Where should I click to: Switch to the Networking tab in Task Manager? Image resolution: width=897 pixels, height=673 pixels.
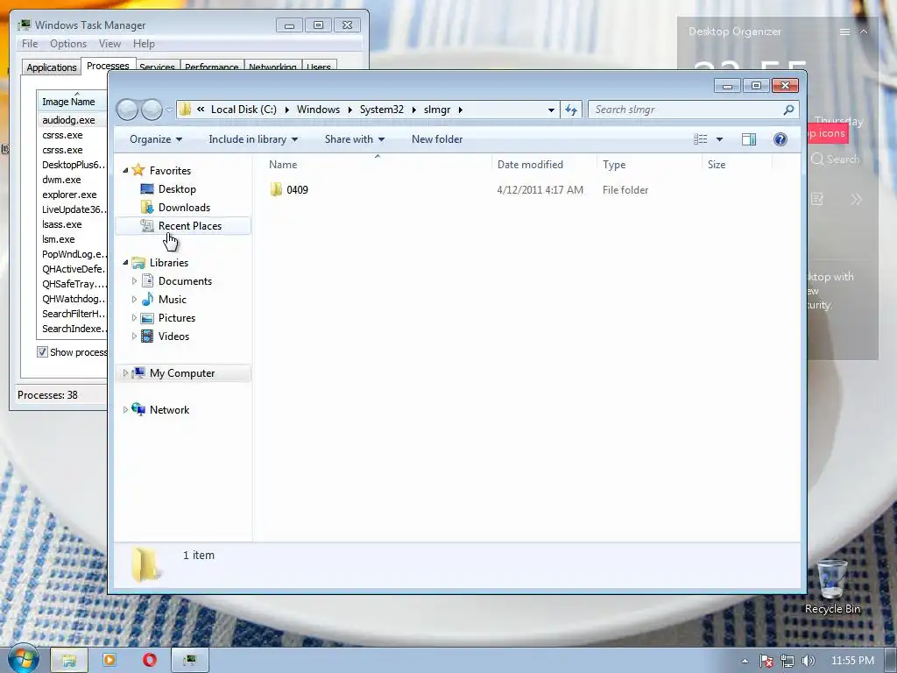tap(272, 66)
